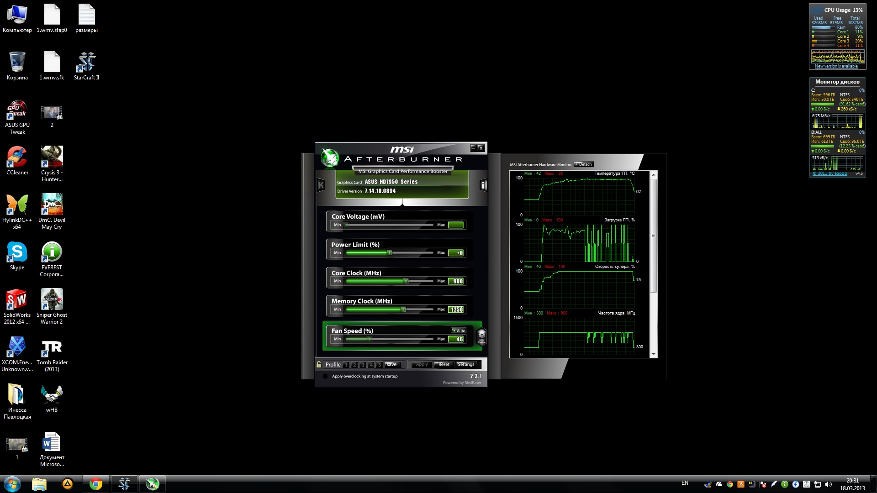Detach the Hardware Monitor panel
877x493 pixels.
pyautogui.click(x=583, y=164)
